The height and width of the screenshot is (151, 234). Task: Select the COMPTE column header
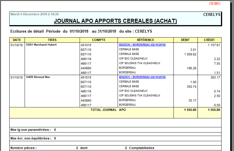tap(99, 40)
